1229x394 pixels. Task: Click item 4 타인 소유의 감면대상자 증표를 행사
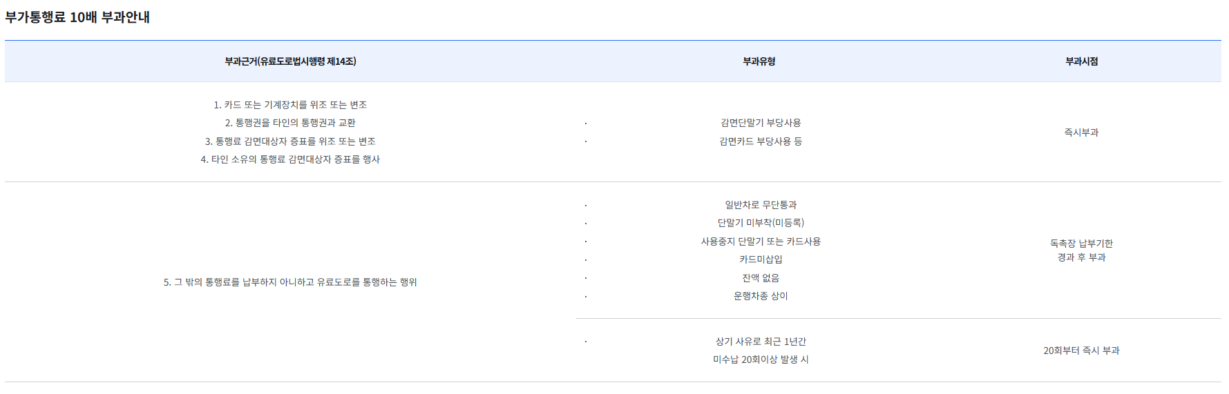290,159
